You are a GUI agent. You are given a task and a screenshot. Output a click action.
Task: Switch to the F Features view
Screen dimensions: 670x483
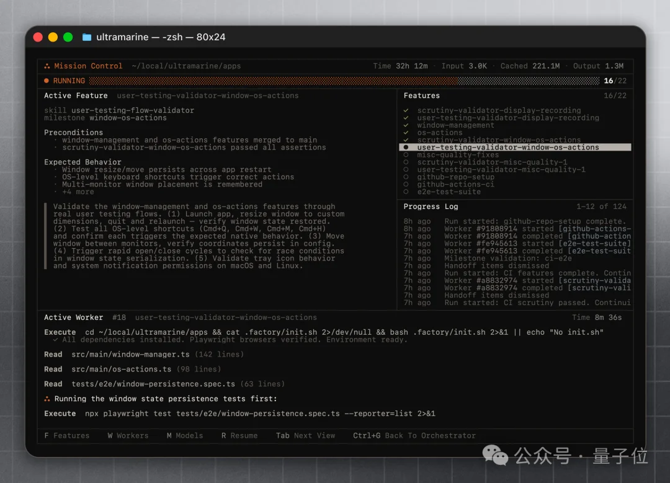click(x=67, y=436)
